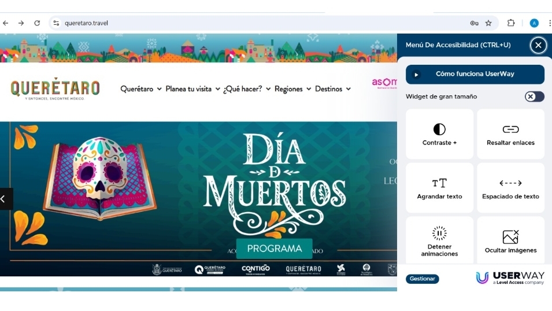Open the Planea tu visita dropdown
552x311 pixels.
pos(192,89)
